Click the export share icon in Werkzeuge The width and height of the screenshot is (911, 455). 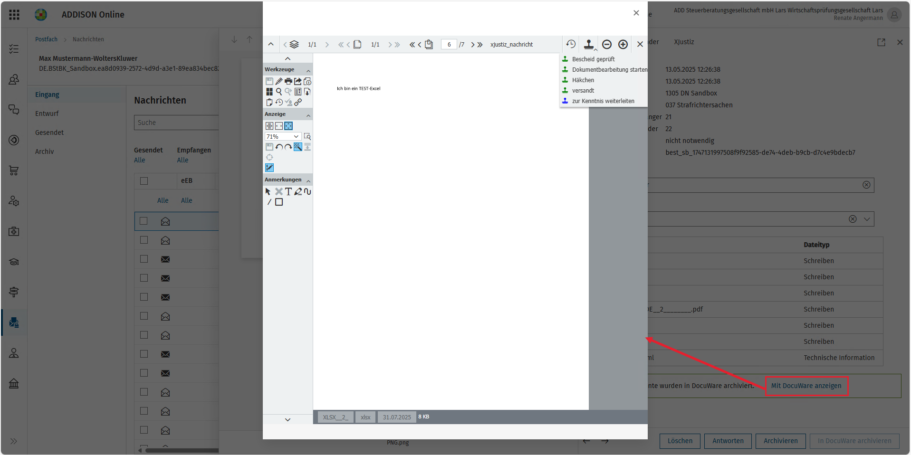(x=298, y=81)
